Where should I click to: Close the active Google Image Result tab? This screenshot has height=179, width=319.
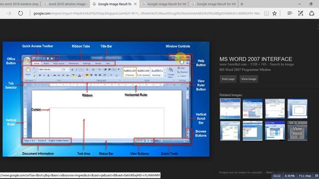[135, 4]
